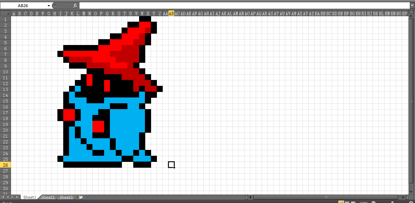415x203 pixels.
Task: Select the column A header
Action: (x=14, y=14)
